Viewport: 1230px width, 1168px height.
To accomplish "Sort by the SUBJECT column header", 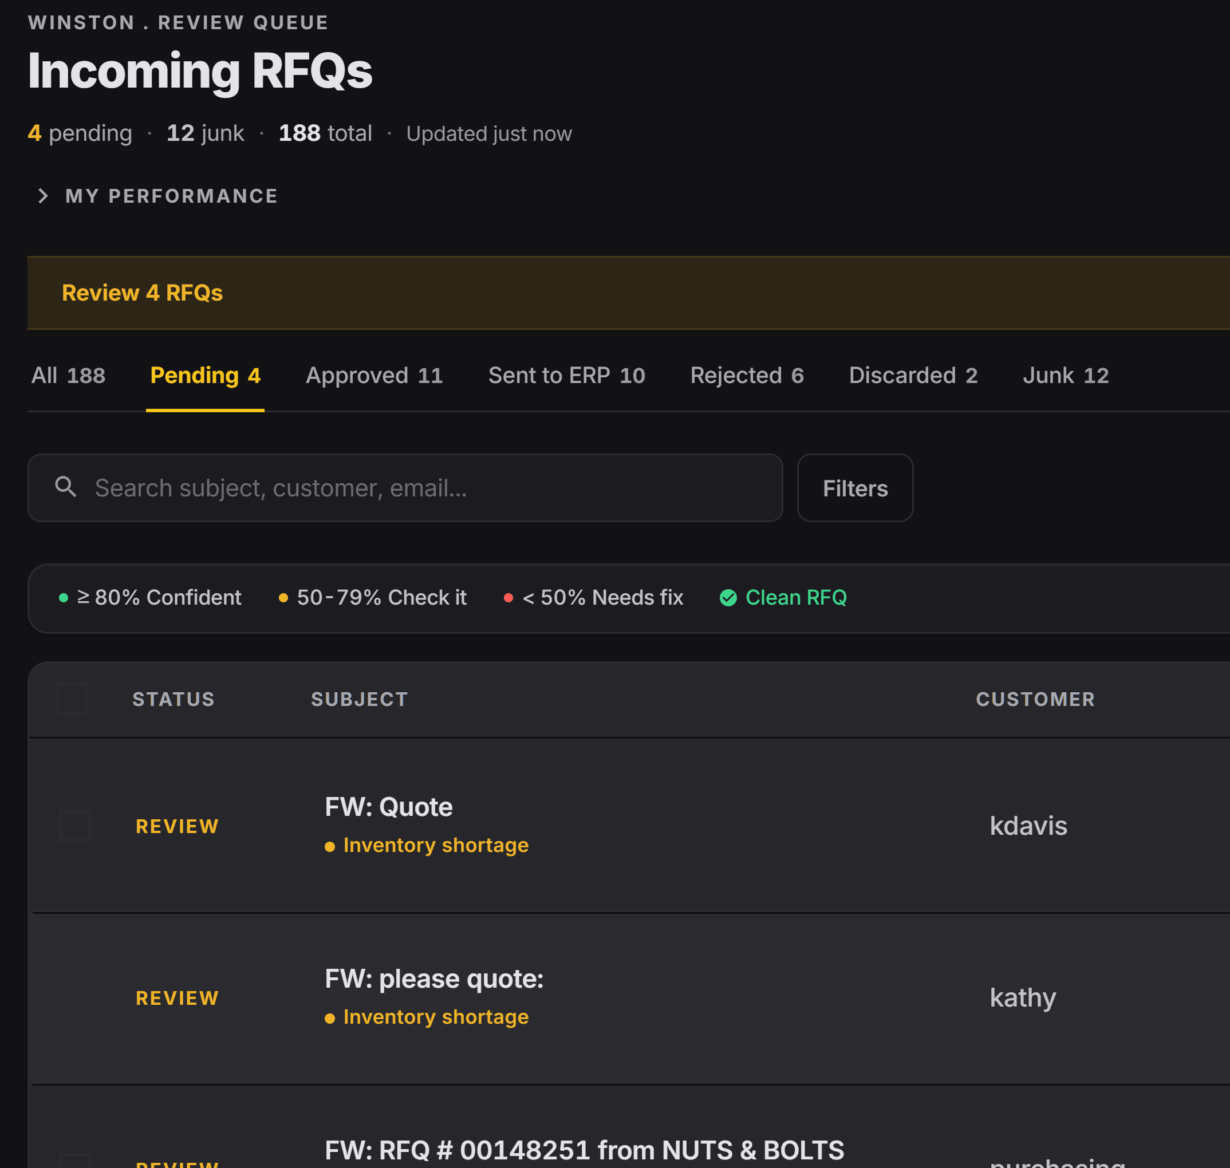I will point(360,699).
